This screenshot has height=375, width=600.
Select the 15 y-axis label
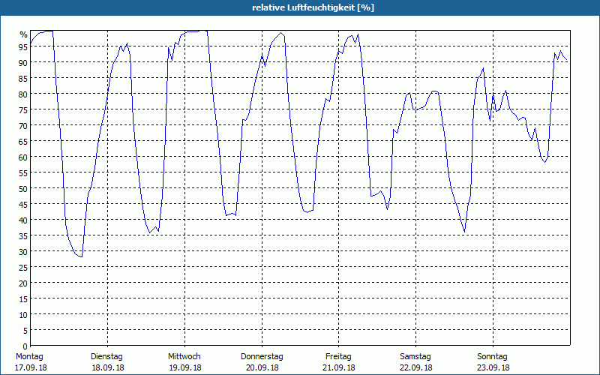click(x=23, y=299)
